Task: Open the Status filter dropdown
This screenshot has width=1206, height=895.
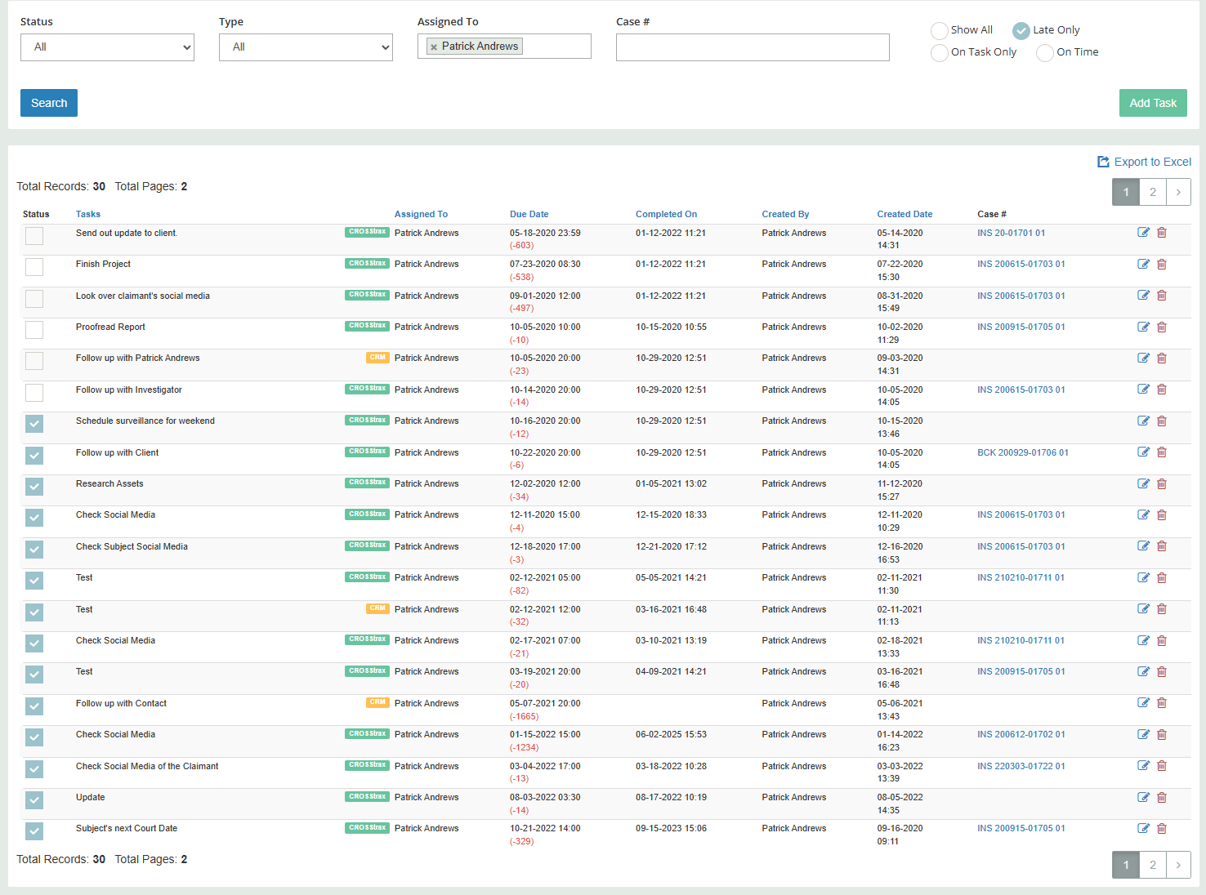Action: pos(107,47)
